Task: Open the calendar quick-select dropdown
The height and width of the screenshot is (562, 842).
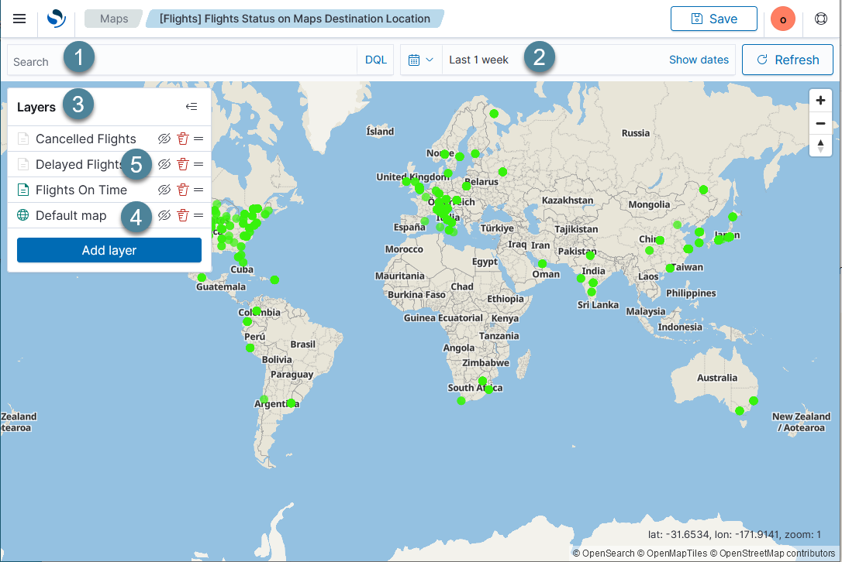Action: (420, 59)
